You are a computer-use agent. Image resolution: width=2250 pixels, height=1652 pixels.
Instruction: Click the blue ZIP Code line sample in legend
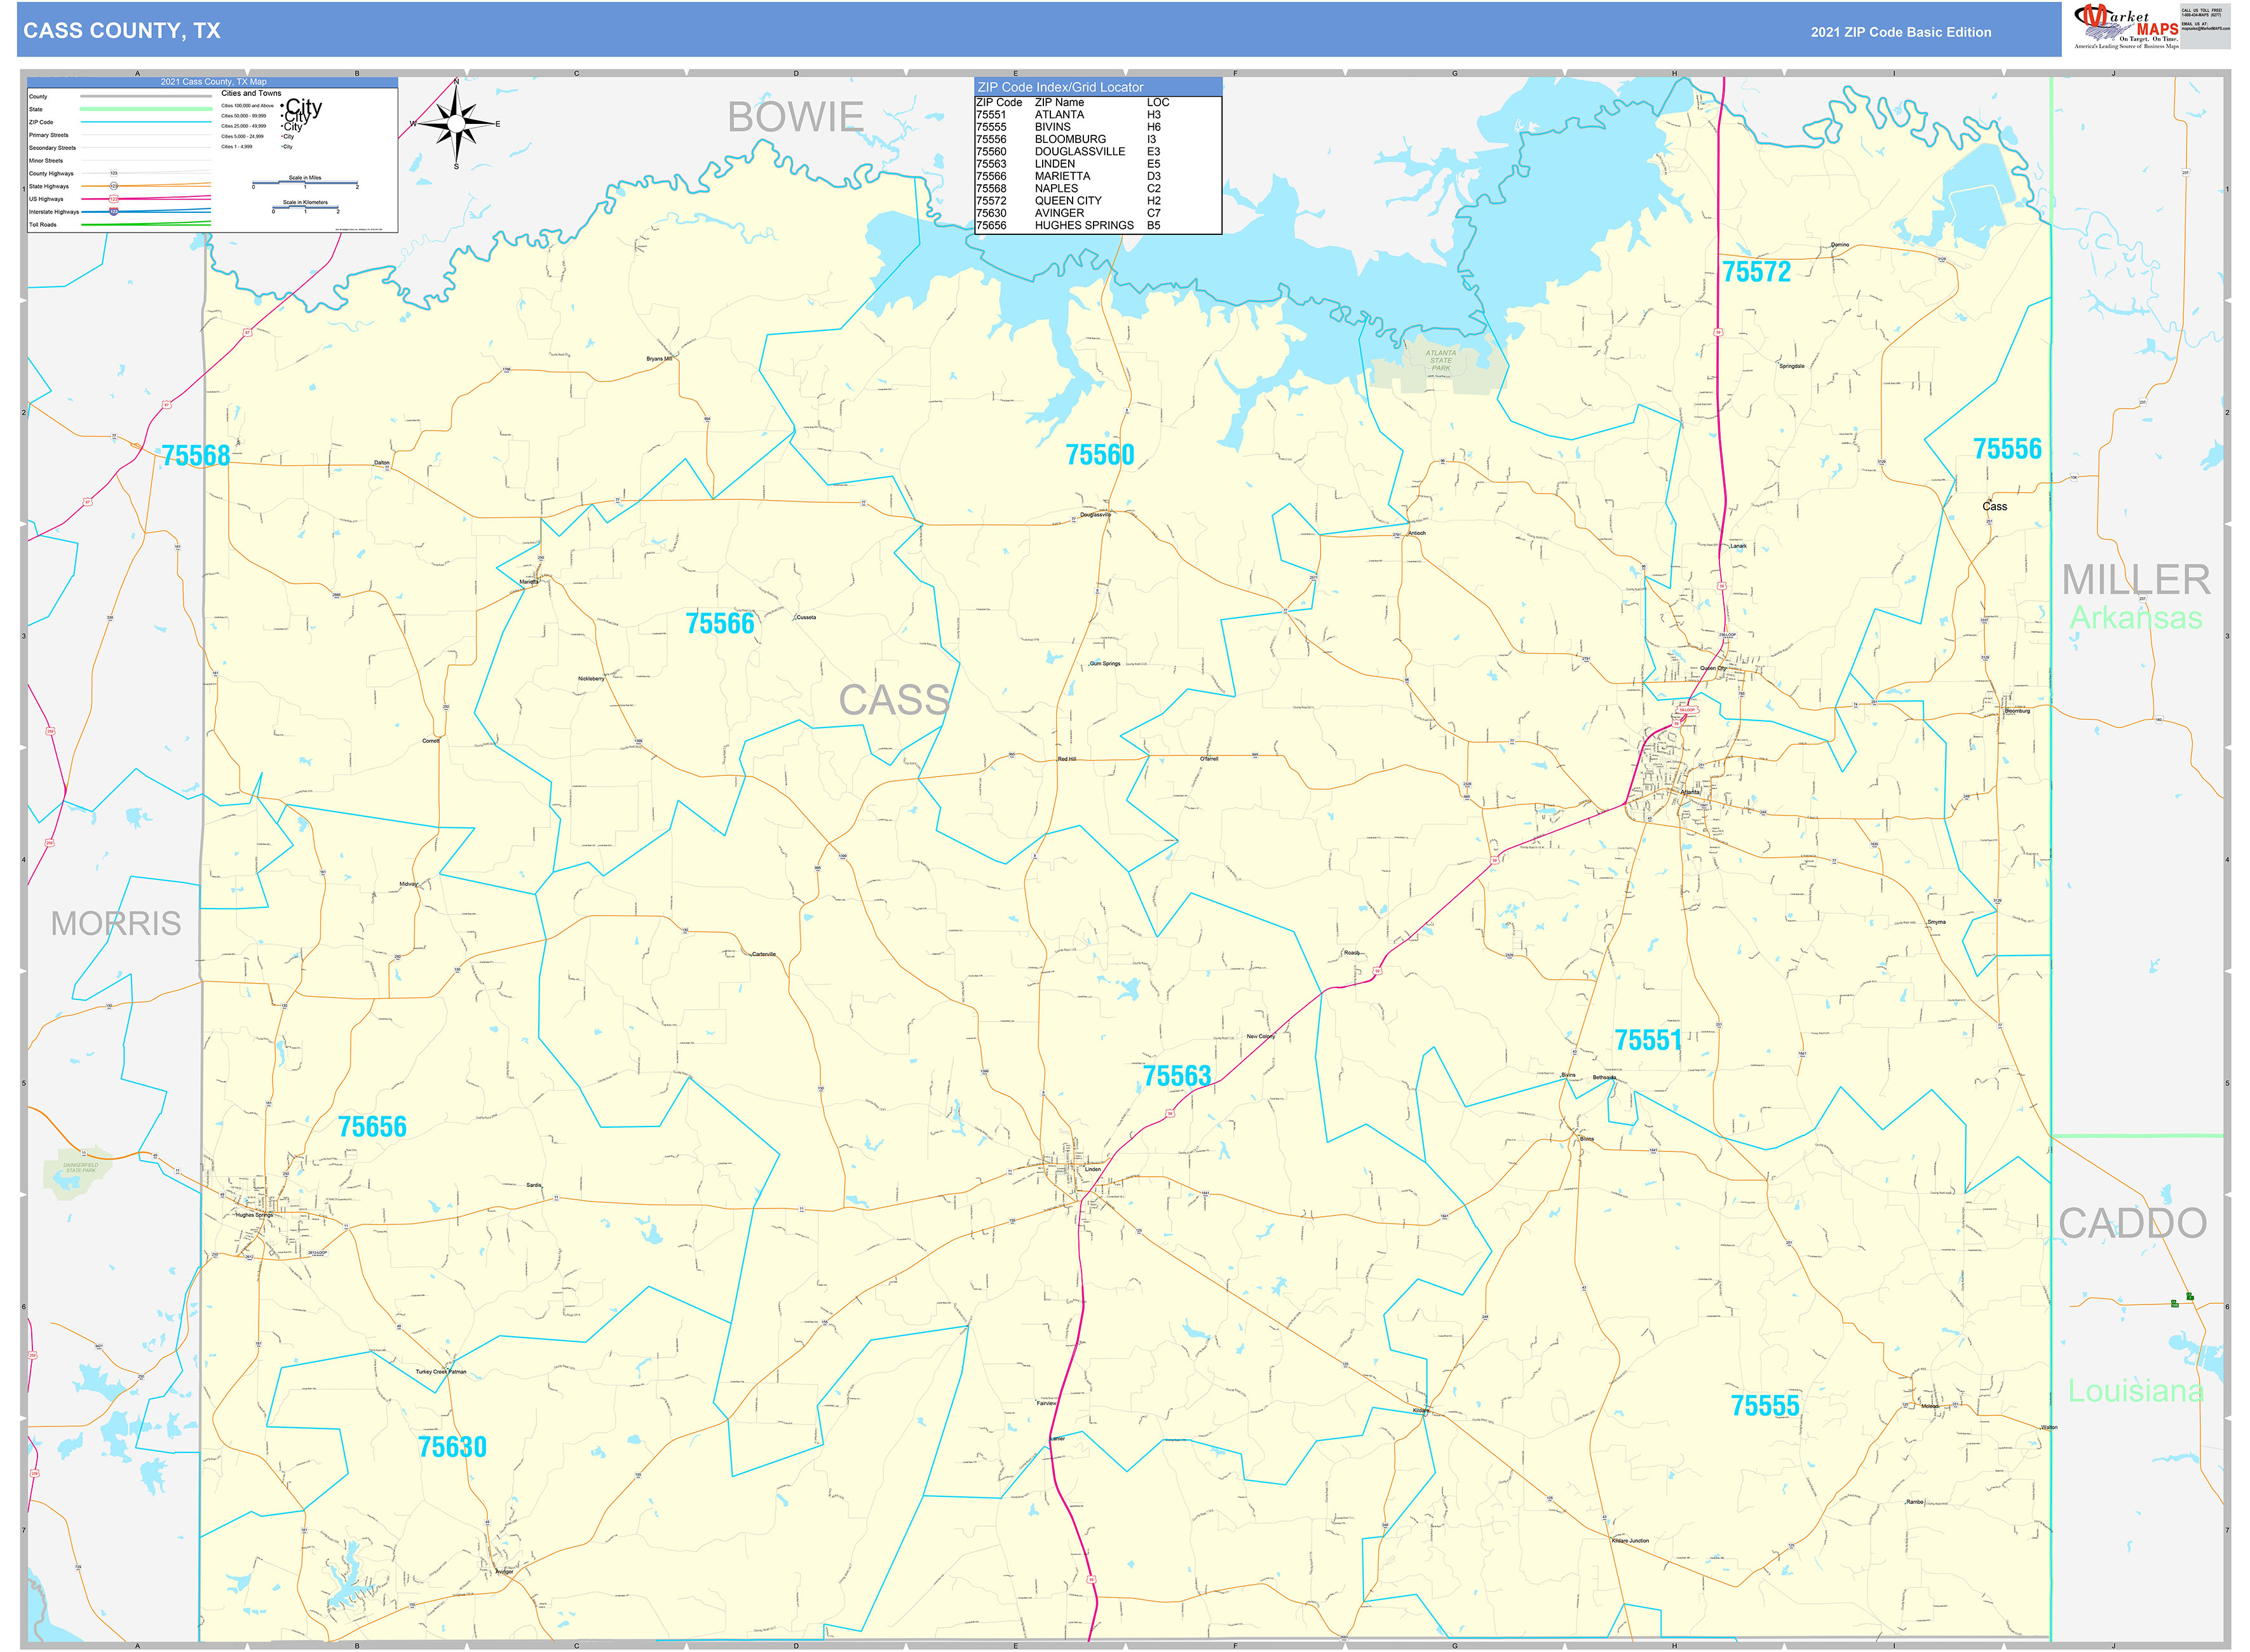pyautogui.click(x=146, y=122)
